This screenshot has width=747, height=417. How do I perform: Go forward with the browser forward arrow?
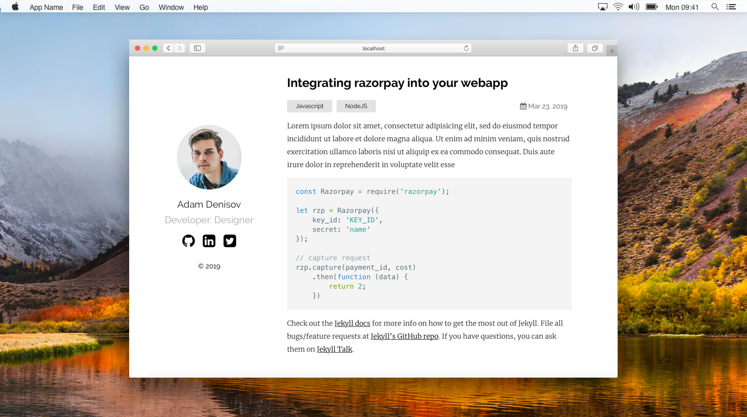click(179, 48)
